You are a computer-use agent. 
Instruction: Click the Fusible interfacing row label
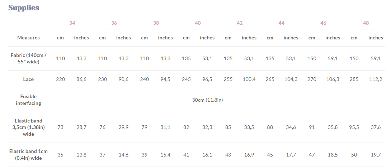28,100
